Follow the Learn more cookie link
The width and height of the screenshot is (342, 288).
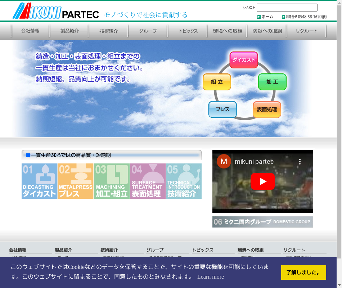coord(211,276)
